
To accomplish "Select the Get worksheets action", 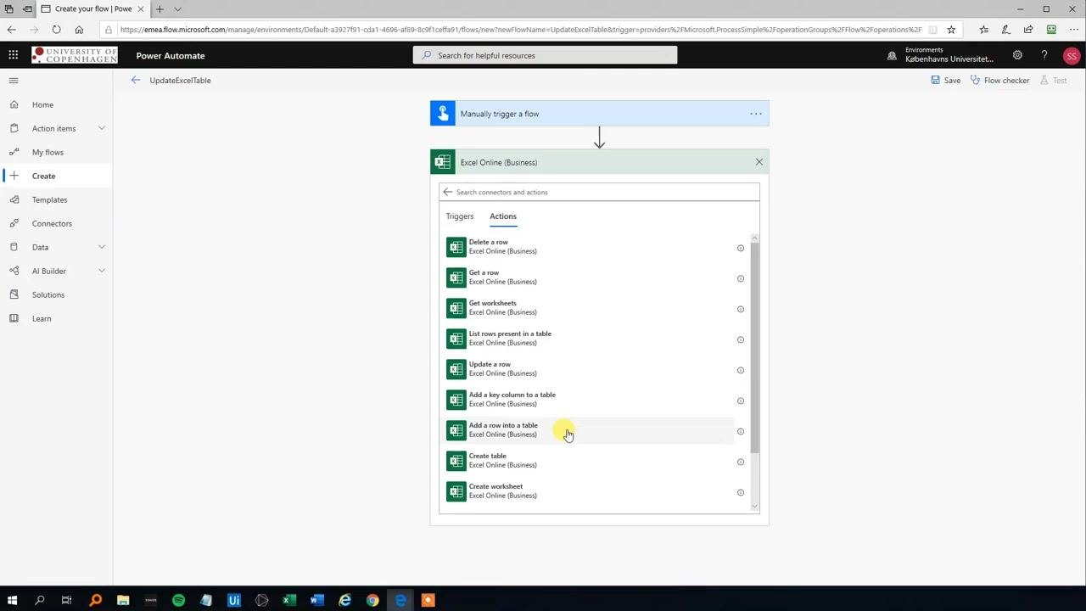I will [589, 308].
